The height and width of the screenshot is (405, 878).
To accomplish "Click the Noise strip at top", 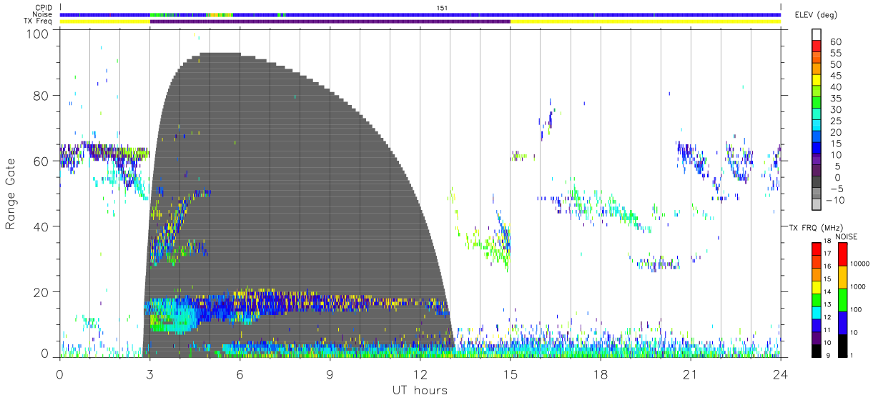I will (x=420, y=14).
